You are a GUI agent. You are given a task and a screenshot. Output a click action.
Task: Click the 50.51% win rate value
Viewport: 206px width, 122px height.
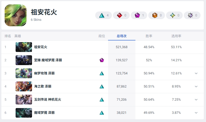(149, 86)
